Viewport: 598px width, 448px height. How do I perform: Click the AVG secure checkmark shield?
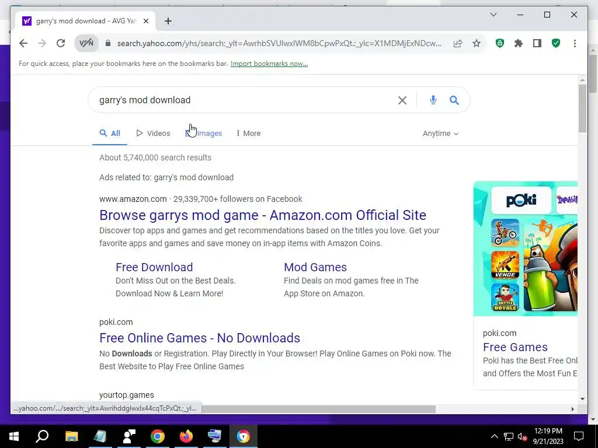coord(556,43)
